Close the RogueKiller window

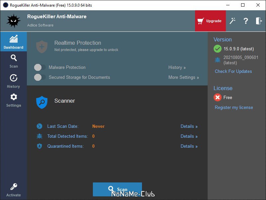[x=258, y=5]
